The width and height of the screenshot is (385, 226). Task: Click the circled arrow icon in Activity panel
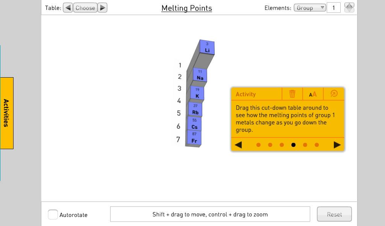334,94
